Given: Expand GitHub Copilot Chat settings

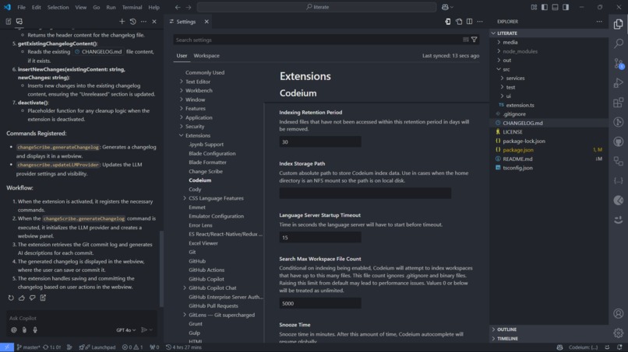Looking at the screenshot, I should (x=185, y=288).
